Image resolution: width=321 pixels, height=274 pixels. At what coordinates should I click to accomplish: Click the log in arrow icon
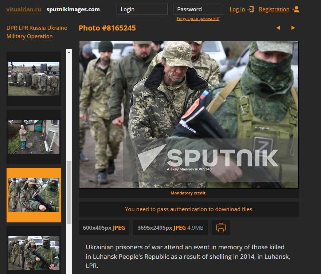[251, 9]
